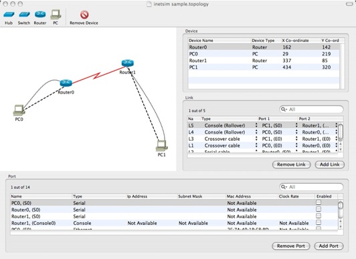356x259 pixels.
Task: Click the red serial link lightning bolt
Action: 97,75
